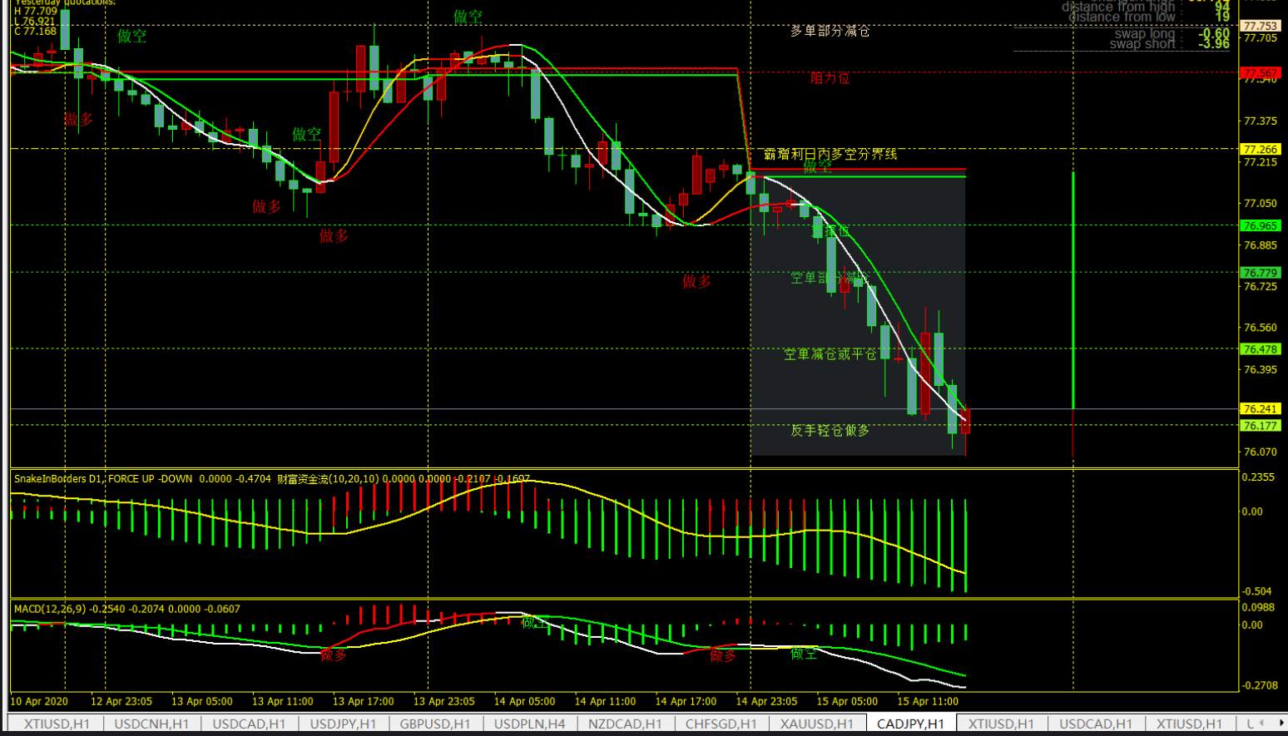This screenshot has width=1288, height=736.
Task: Click the active CADJPY,H1 tab
Action: (x=911, y=724)
